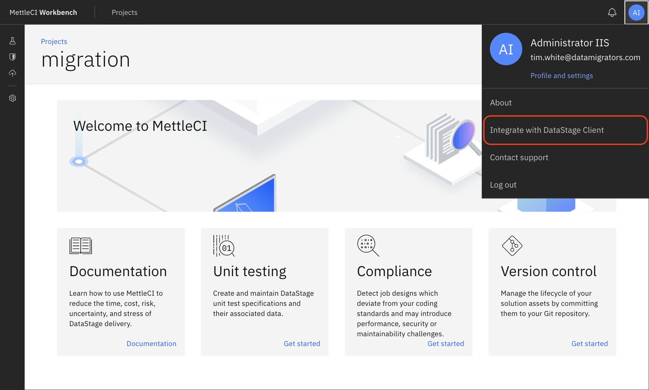649x390 pixels.
Task: Open Profile and settings link
Action: [562, 76]
